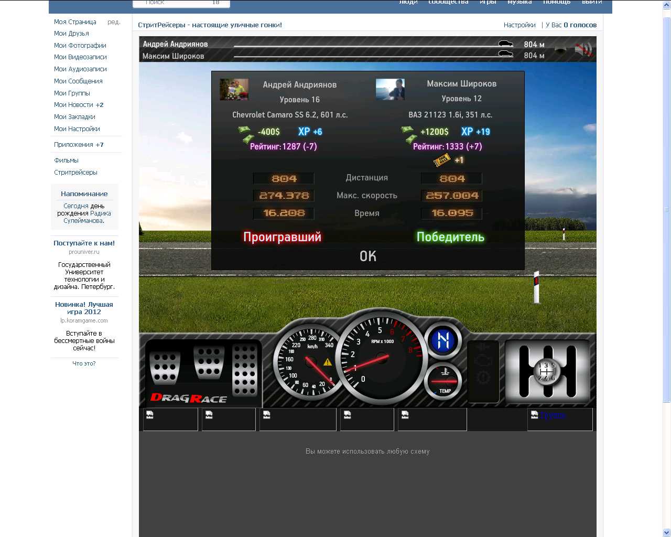Click the dark camera icon beside speaker

pyautogui.click(x=560, y=50)
